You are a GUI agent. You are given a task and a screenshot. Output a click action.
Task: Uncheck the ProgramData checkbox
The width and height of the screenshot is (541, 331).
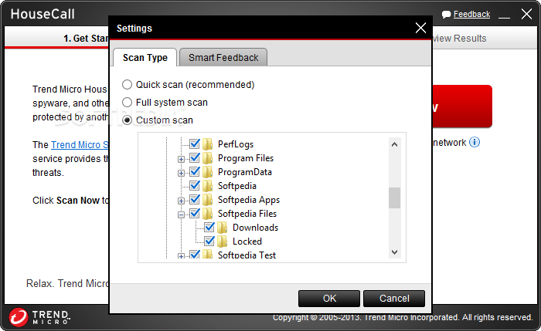pyautogui.click(x=195, y=171)
